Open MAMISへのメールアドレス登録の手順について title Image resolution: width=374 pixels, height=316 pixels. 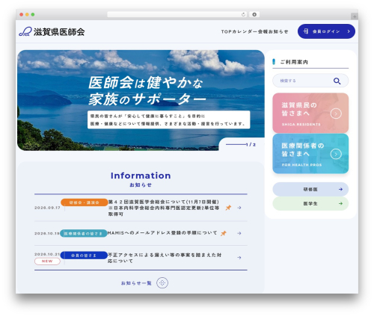click(162, 233)
